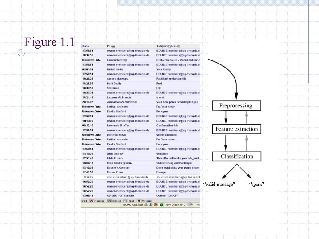Screen dimensions: 319x239
Task: Click the Deferred folder envelope icon
Action: (x=109, y=201)
